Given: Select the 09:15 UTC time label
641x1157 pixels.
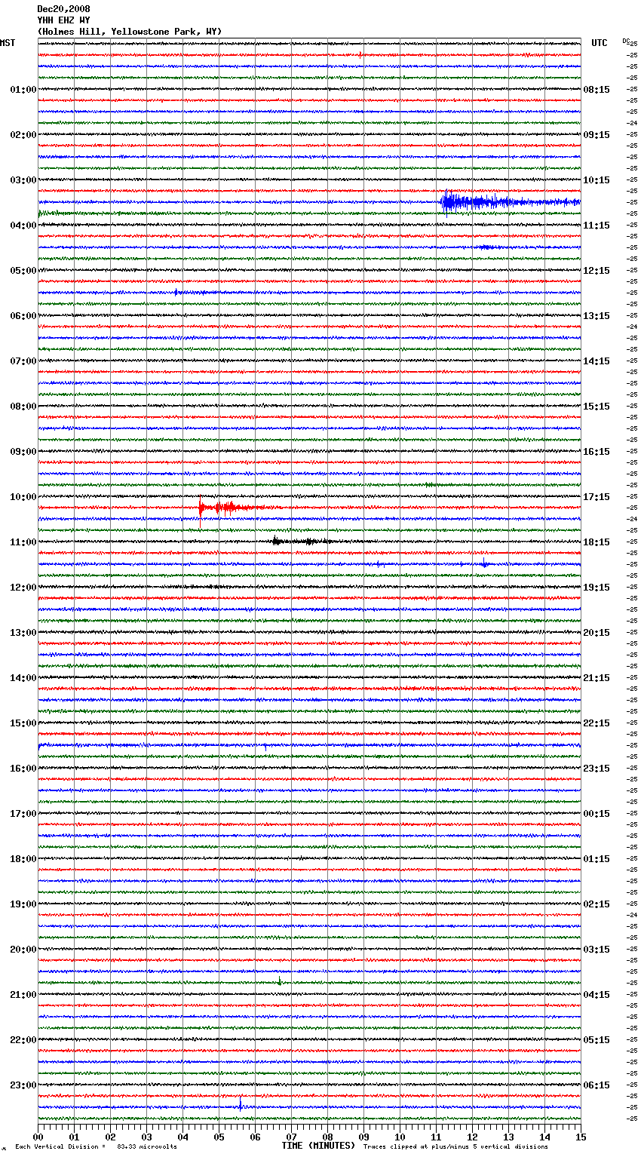Looking at the screenshot, I should [x=597, y=135].
